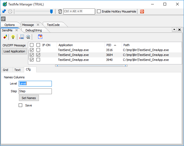Enable HotKey MouseHole checkbox

coord(99,11)
